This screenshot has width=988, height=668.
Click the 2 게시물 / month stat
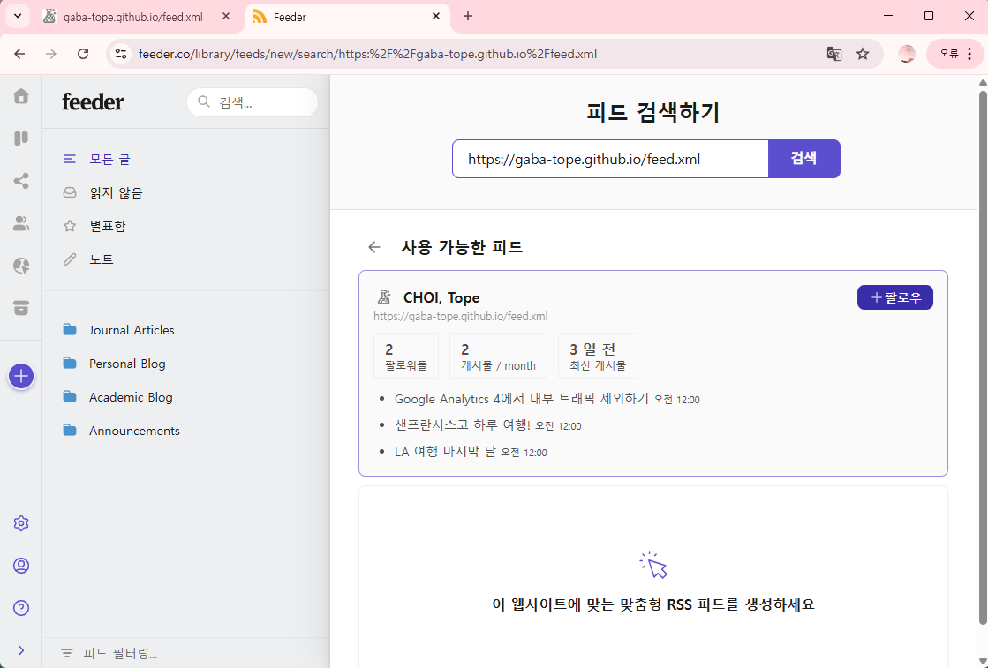pyautogui.click(x=498, y=356)
